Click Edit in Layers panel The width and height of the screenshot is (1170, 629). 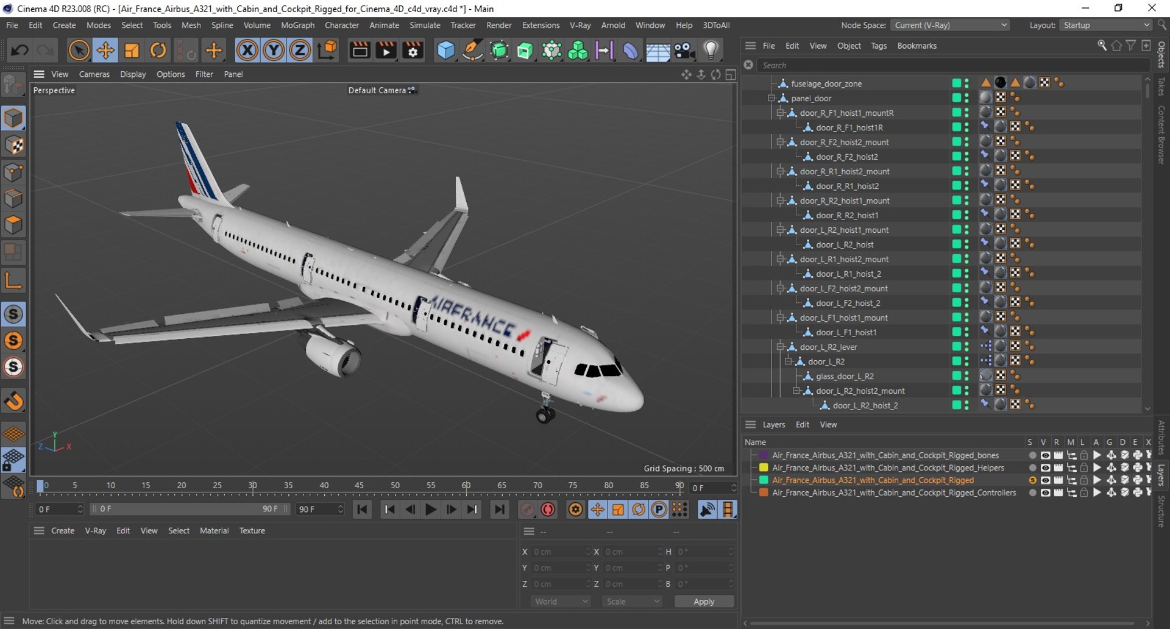(x=803, y=424)
